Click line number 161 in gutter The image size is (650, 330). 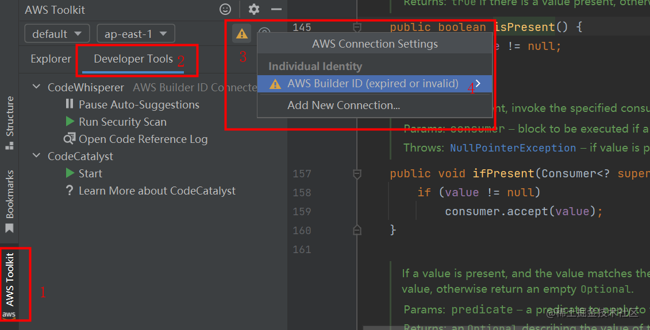click(x=302, y=250)
